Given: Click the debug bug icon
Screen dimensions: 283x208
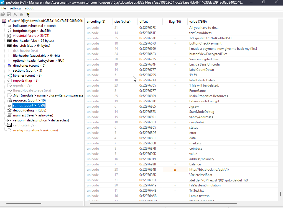Looking at the screenshot, I should coord(9,110).
